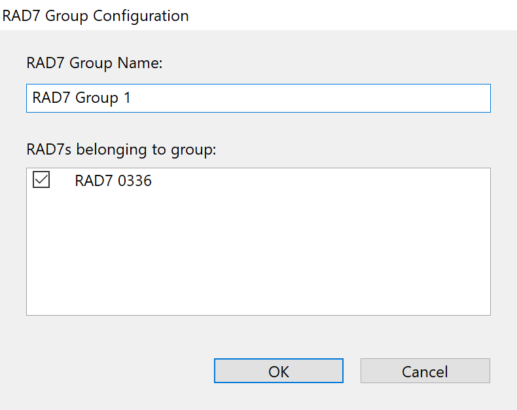Viewport: 517px width, 410px height.
Task: Uncheck the RAD7 0336 checkbox
Action: pyautogui.click(x=41, y=181)
